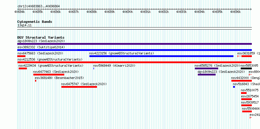Viewport: 260px width, 129px height.
Task: Click esv3681480 (Besenbacher2015) label
Action: pos(59,78)
